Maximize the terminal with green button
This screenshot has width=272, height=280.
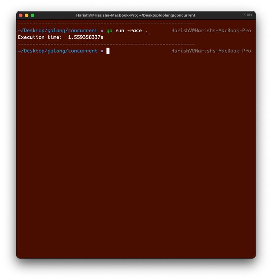(33, 15)
